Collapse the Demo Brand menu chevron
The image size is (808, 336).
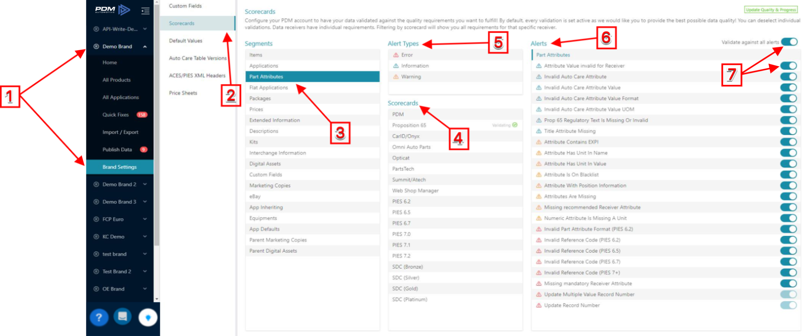[x=145, y=47]
